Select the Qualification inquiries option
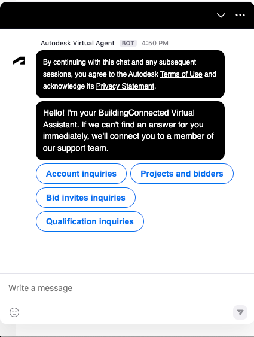 pyautogui.click(x=90, y=221)
